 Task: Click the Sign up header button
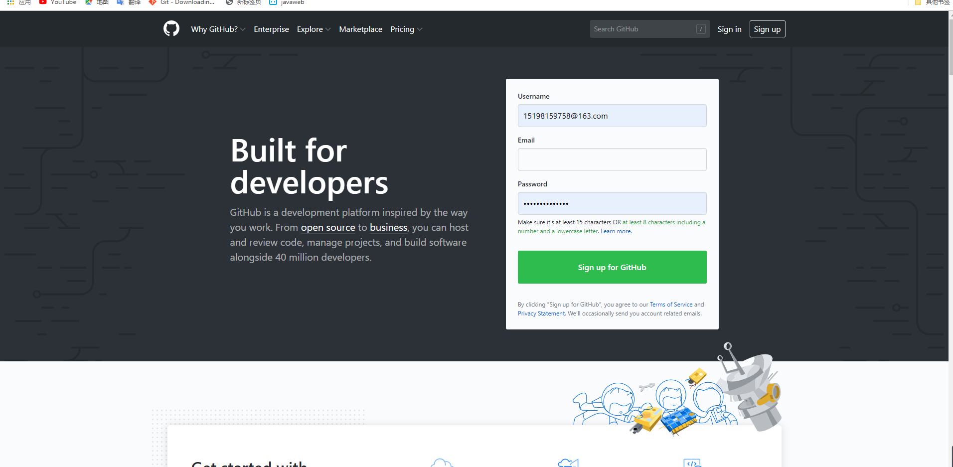click(767, 29)
